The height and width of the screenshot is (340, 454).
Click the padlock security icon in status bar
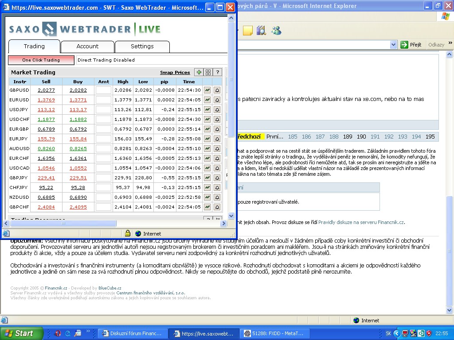(127, 233)
